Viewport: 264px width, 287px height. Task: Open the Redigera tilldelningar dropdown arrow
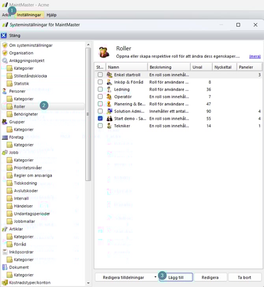click(155, 277)
